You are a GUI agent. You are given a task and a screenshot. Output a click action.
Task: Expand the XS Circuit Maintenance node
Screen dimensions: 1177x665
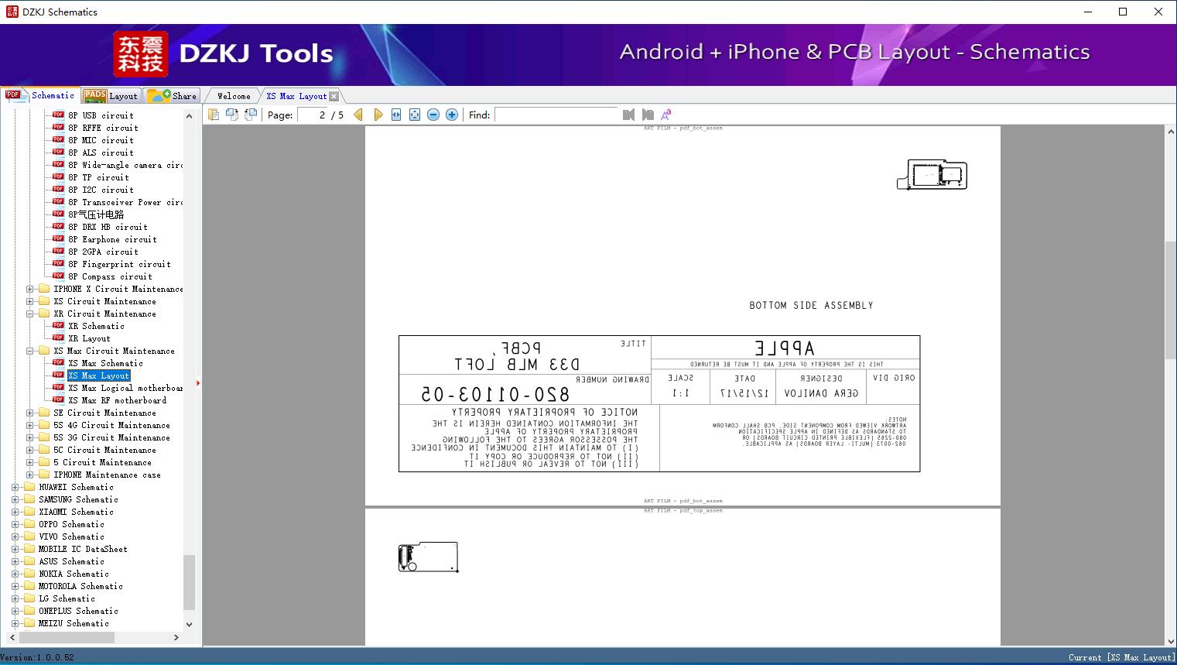click(29, 301)
